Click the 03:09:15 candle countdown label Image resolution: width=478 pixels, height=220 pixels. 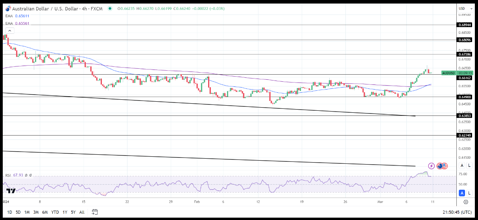coord(465,73)
